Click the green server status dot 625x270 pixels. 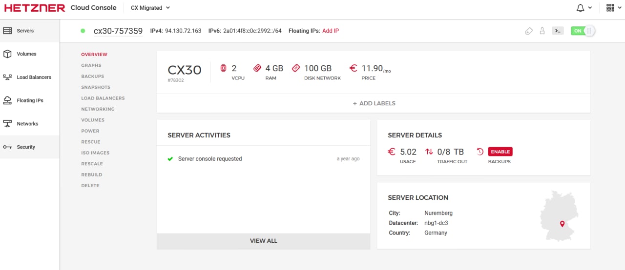point(83,31)
